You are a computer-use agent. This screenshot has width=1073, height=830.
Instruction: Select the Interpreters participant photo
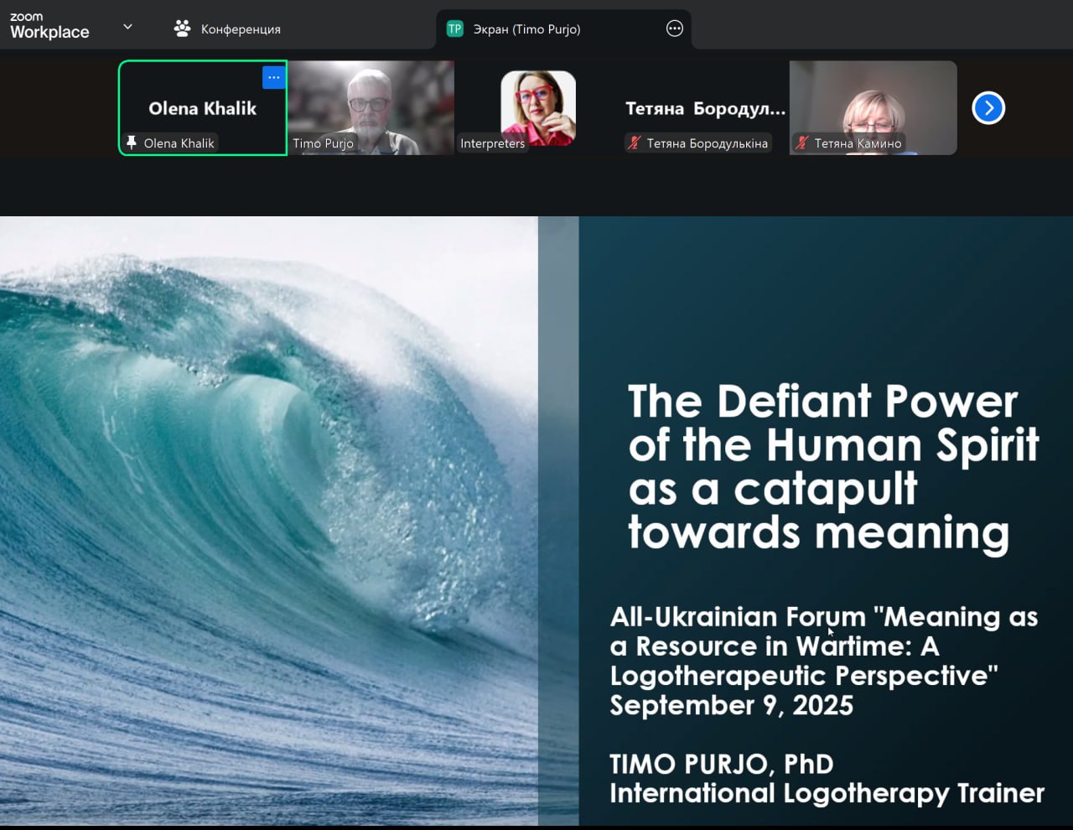tap(538, 106)
